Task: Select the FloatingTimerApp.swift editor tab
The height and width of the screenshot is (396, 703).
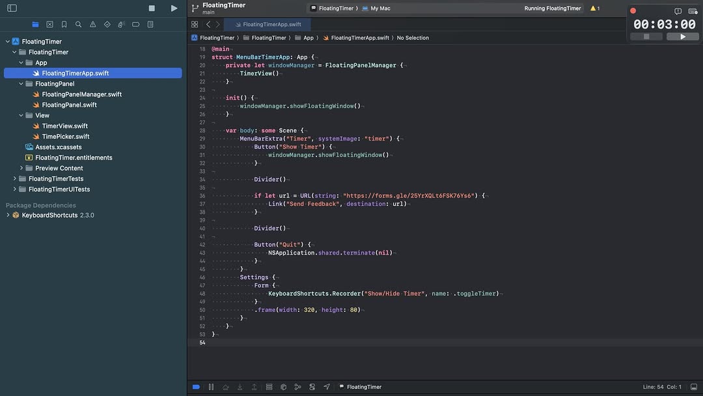Action: pyautogui.click(x=268, y=24)
